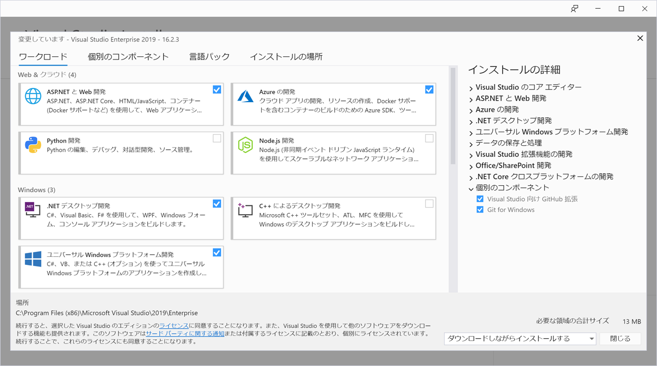
Task: Switch to the 言語パック tab
Action: click(210, 57)
